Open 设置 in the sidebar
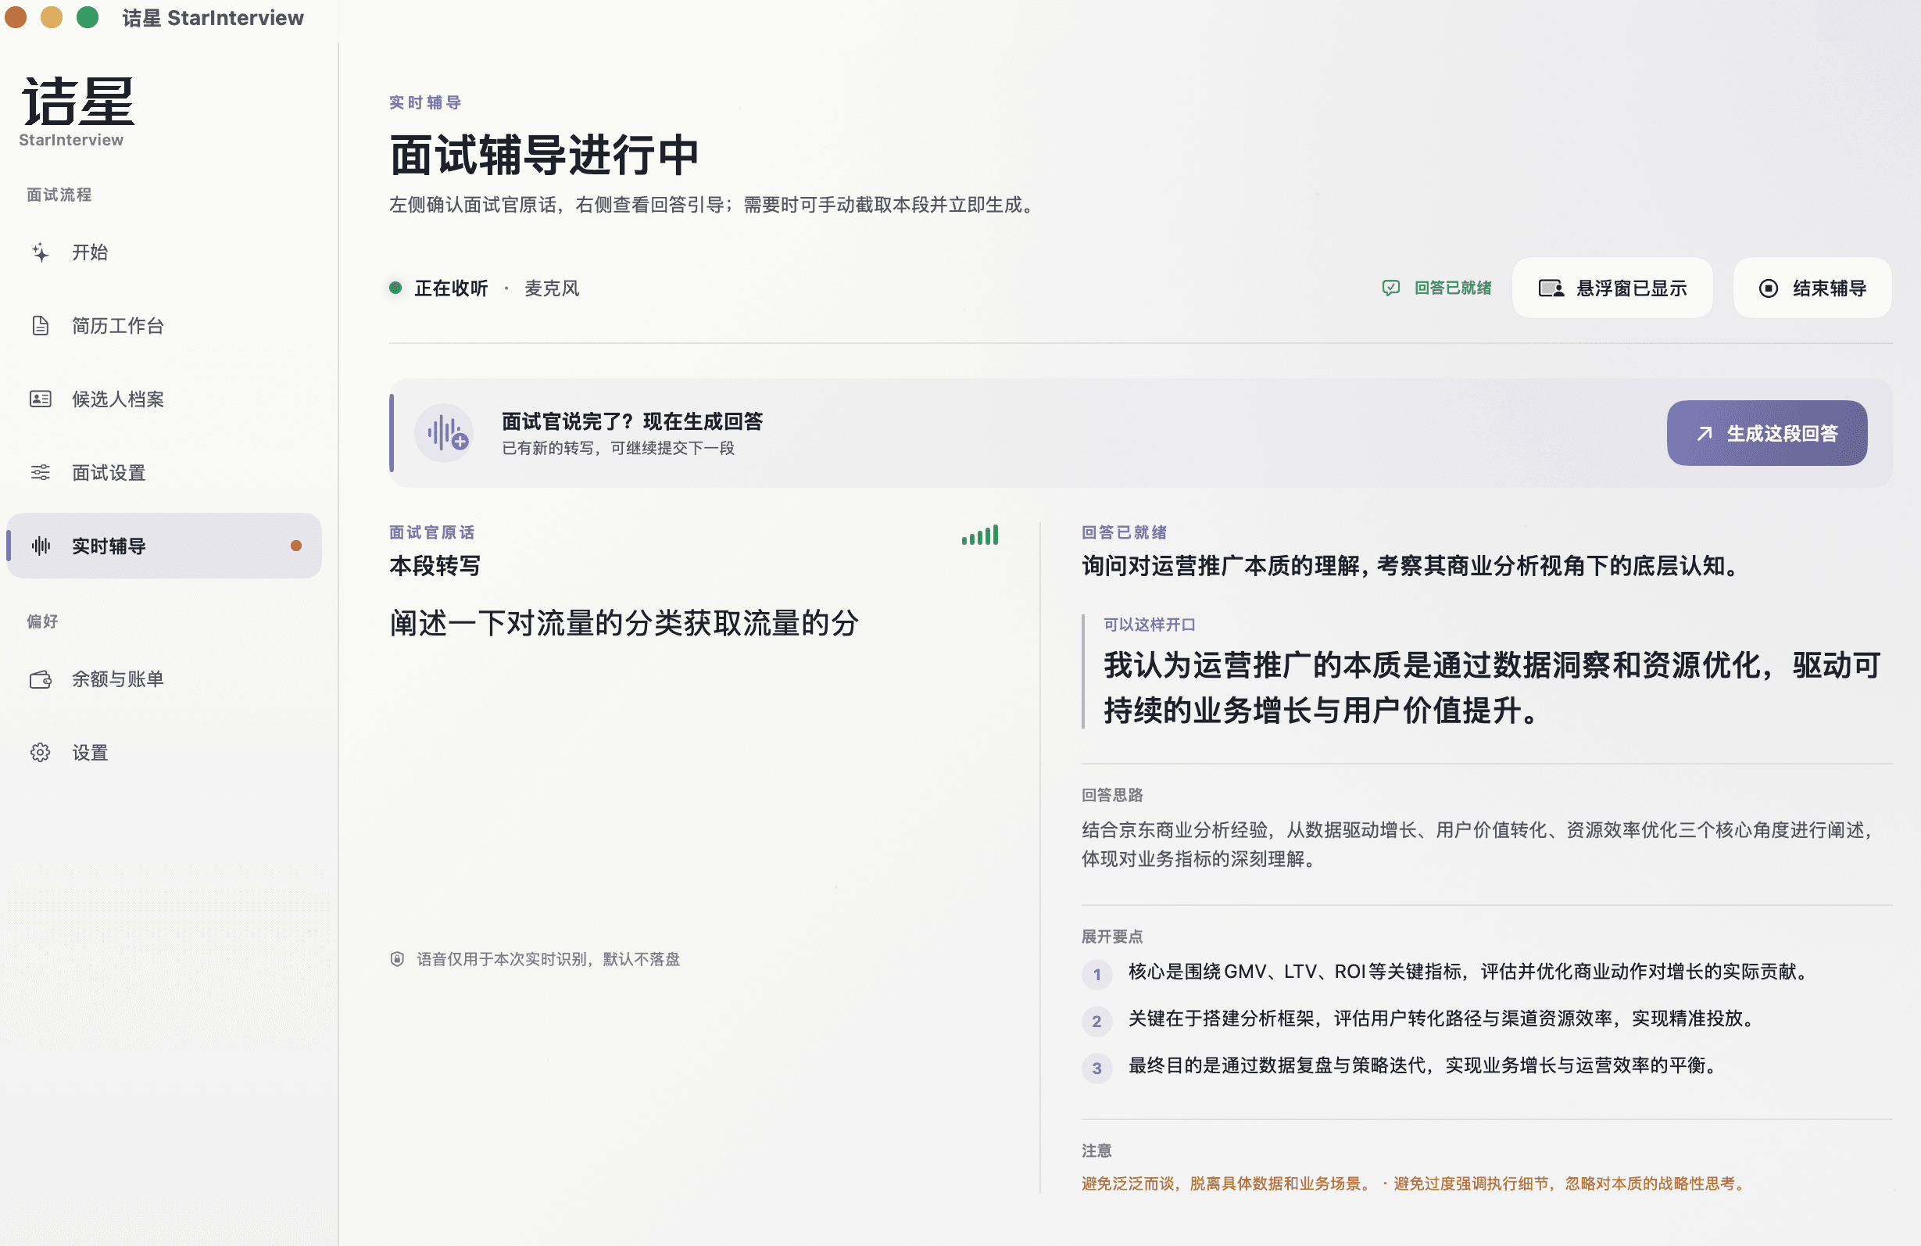This screenshot has width=1921, height=1246. [164, 753]
